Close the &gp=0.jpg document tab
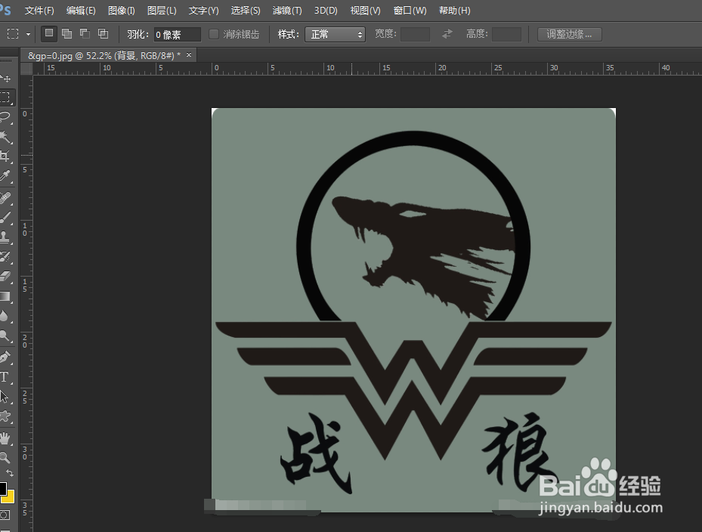The width and height of the screenshot is (702, 532). (x=189, y=55)
